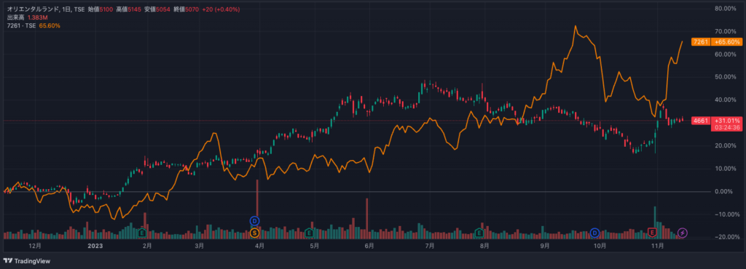Click the +65.60% price scale label
This screenshot has width=746, height=269.
726,41
